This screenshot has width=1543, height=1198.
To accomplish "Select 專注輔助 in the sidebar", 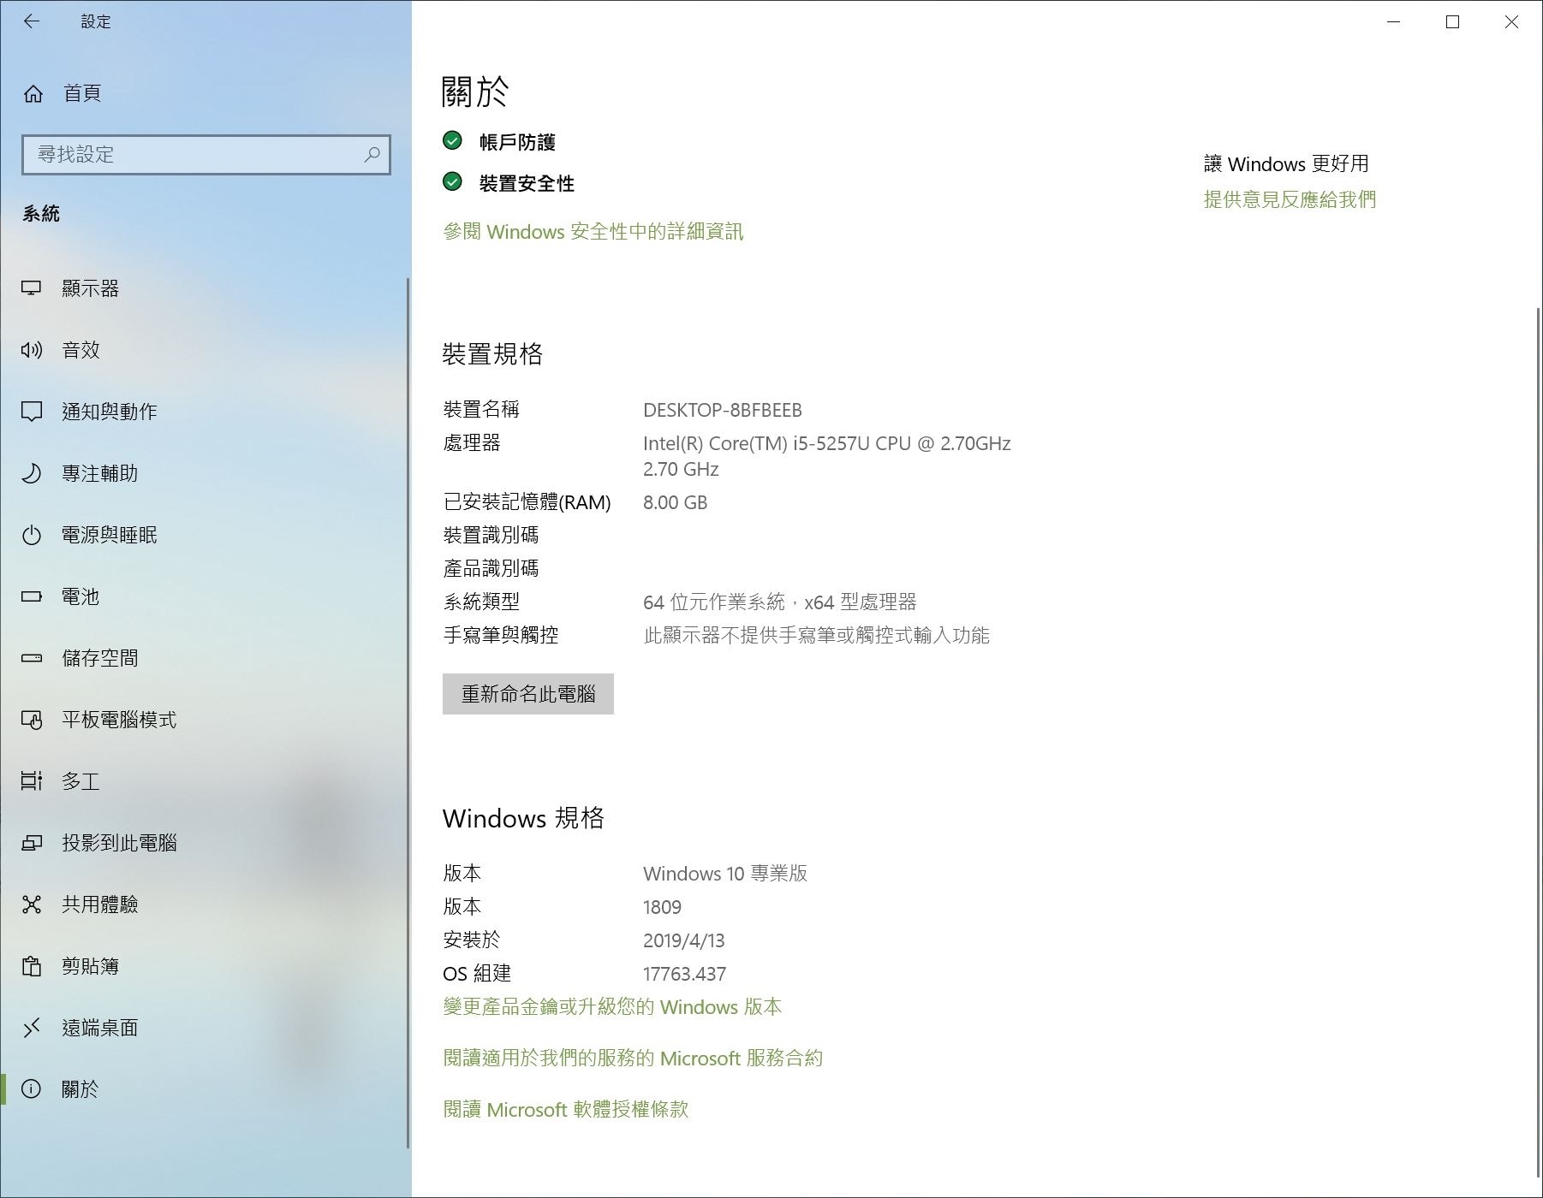I will pos(204,473).
